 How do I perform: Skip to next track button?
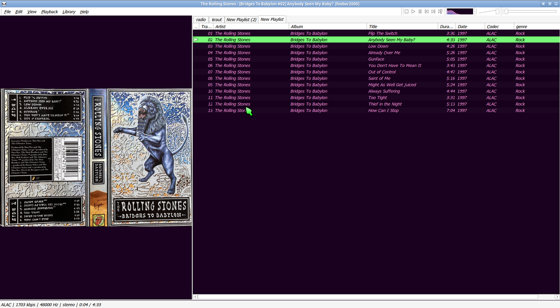(434, 11)
